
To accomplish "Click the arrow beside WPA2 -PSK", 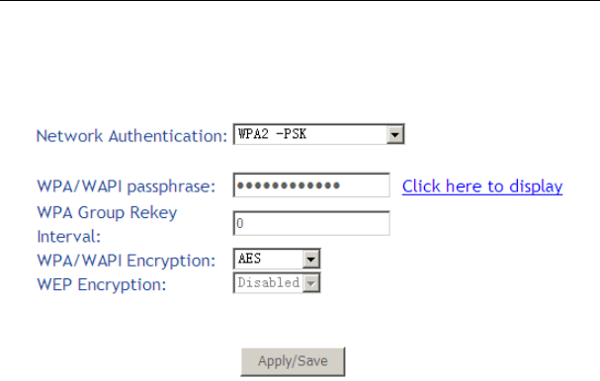I will (x=395, y=134).
